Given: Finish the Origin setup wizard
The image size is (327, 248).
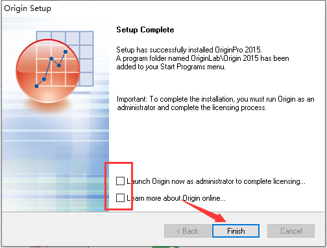Looking at the screenshot, I should click(236, 231).
